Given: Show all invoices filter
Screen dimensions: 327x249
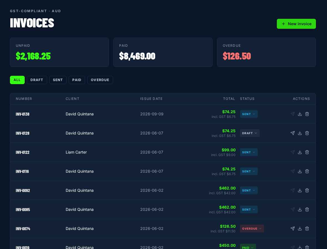Looking at the screenshot, I should (x=17, y=80).
